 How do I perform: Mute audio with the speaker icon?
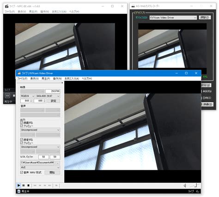click(185, 185)
